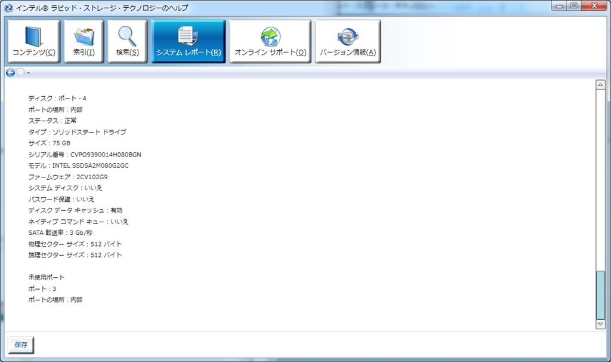Click the text ポート : 3
Image resolution: width=611 pixels, height=362 pixels.
click(x=42, y=289)
